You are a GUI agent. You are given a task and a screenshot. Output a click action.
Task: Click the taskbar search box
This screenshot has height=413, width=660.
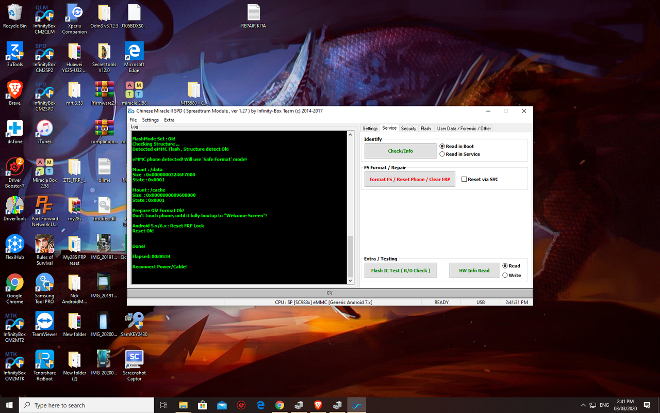click(87, 405)
